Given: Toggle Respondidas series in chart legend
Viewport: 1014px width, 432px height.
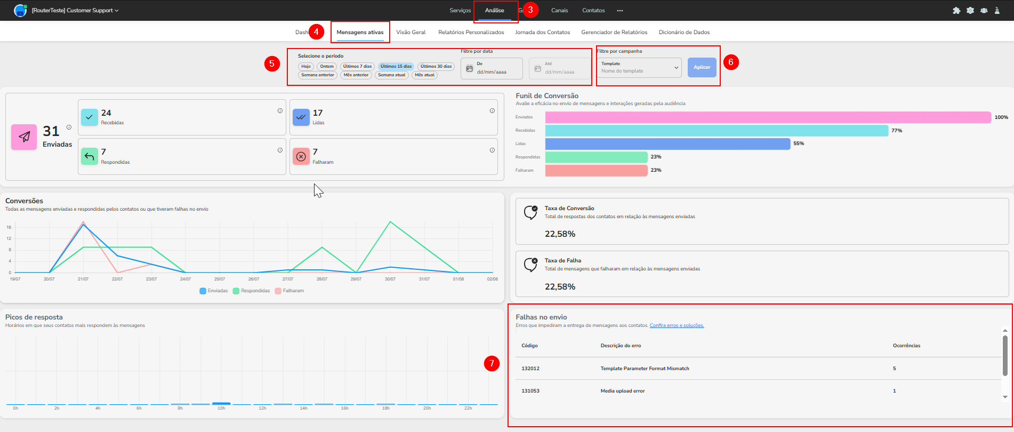Looking at the screenshot, I should [252, 291].
